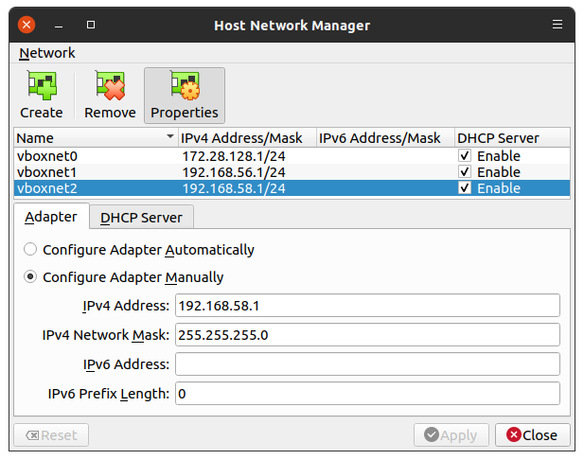
Task: Focus the IPv4 Network Mask field
Action: (x=367, y=335)
